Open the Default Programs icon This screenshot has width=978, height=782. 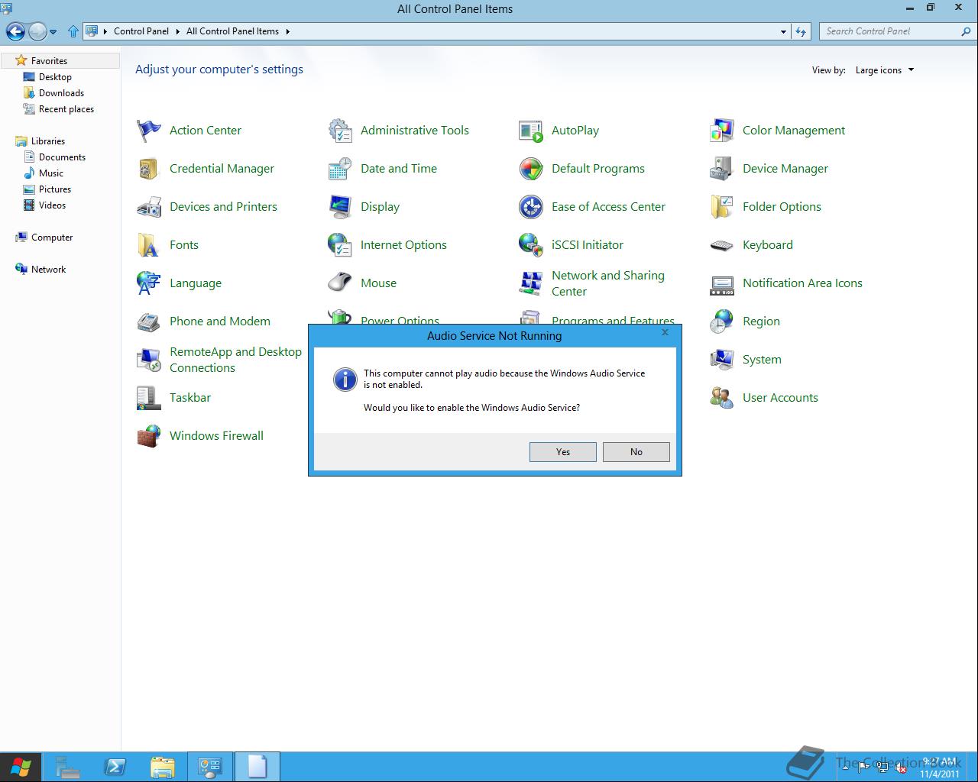pyautogui.click(x=531, y=169)
